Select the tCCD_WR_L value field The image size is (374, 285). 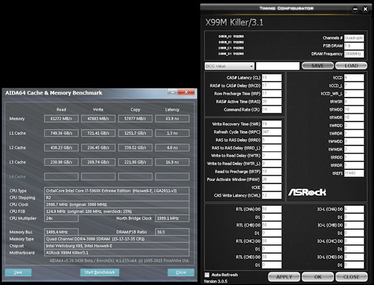click(x=354, y=93)
